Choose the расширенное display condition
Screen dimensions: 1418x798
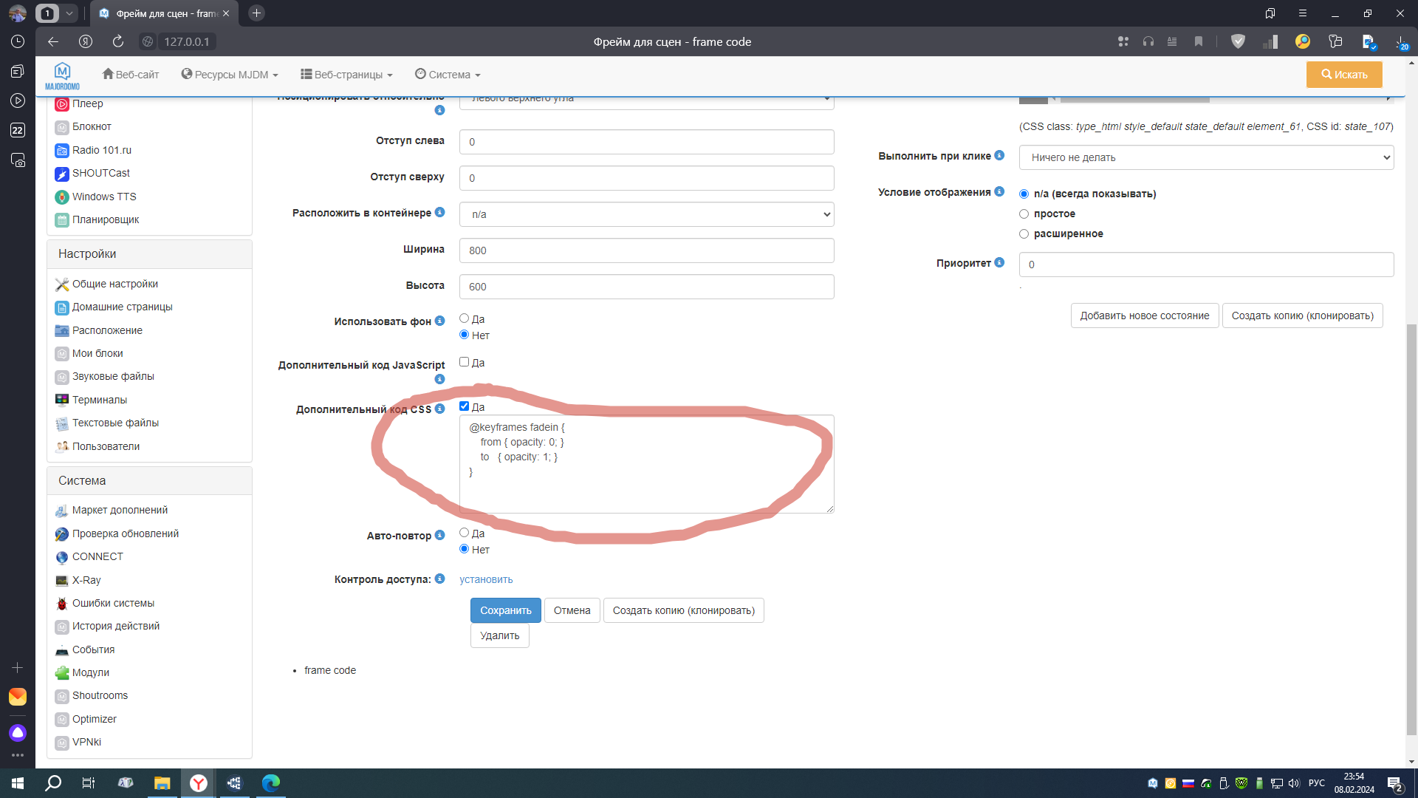click(x=1024, y=234)
